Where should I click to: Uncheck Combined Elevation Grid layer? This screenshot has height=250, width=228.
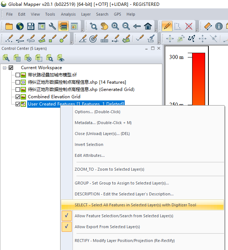[x=18, y=97]
